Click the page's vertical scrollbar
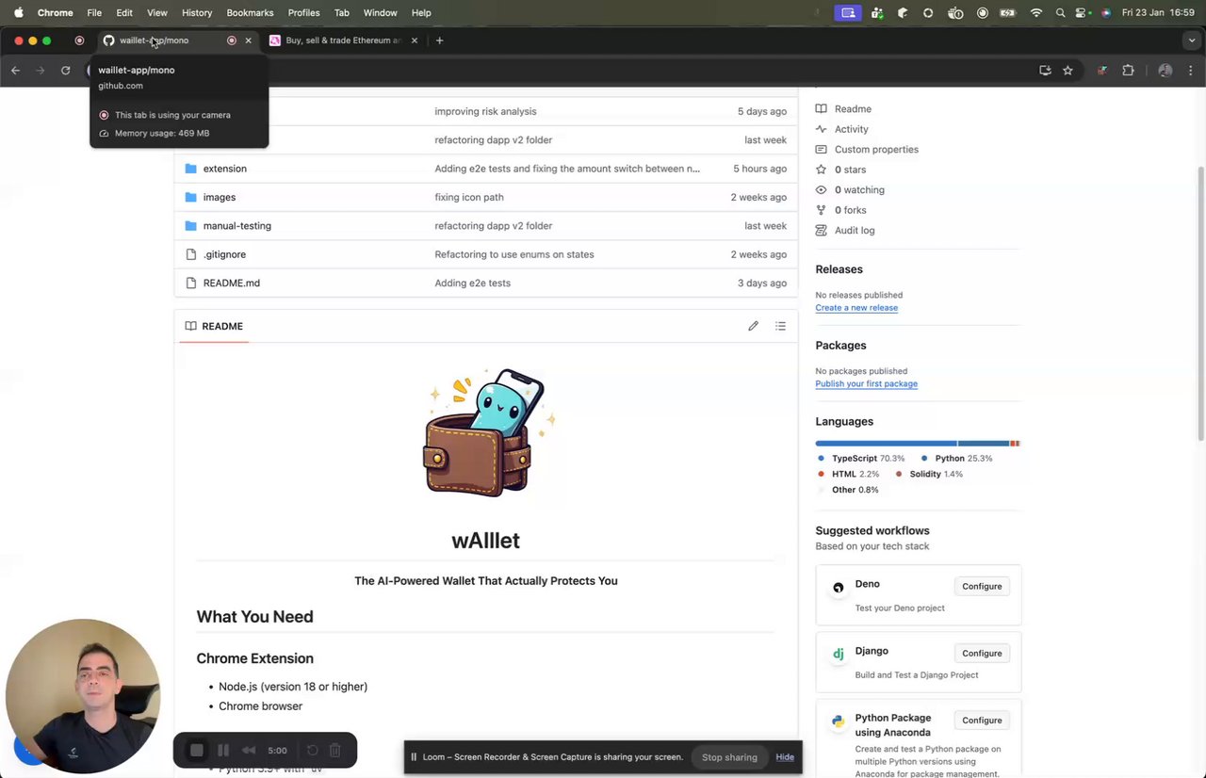This screenshot has height=778, width=1206. 1201,304
